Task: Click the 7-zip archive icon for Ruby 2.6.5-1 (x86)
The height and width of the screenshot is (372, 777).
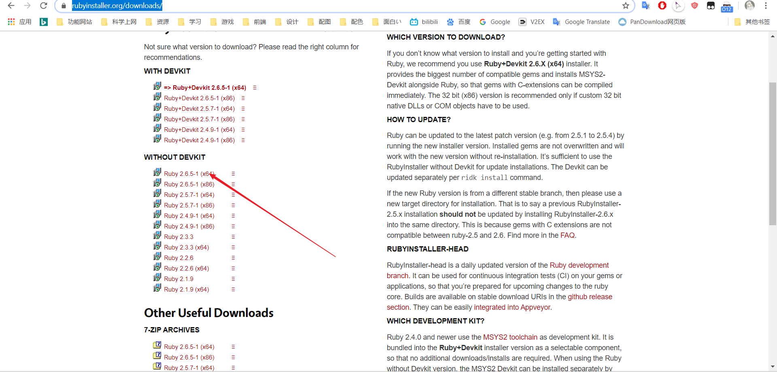Action: pyautogui.click(x=157, y=355)
